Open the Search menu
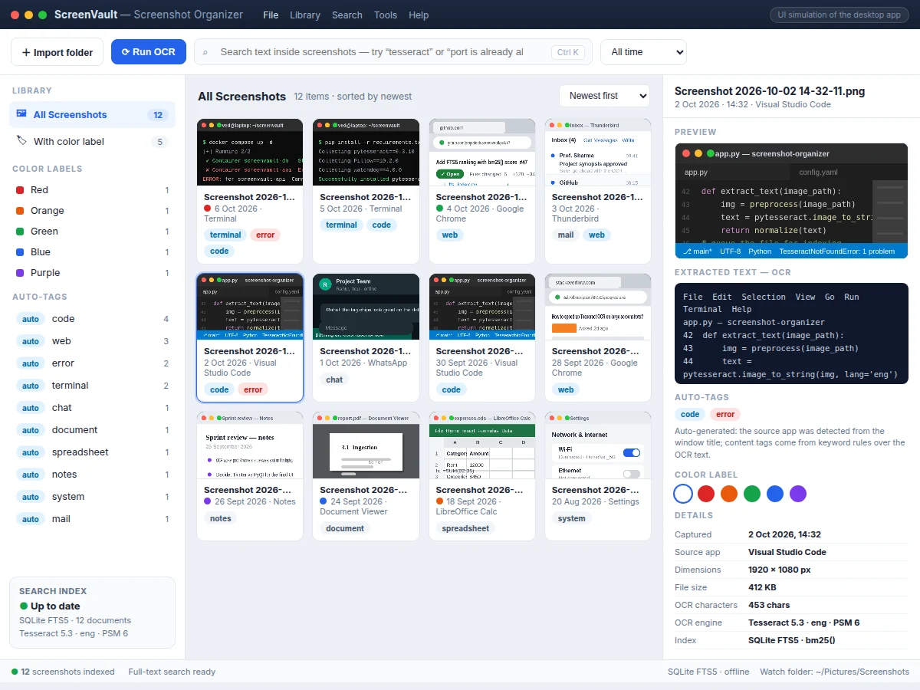The height and width of the screenshot is (690, 920). pos(347,15)
